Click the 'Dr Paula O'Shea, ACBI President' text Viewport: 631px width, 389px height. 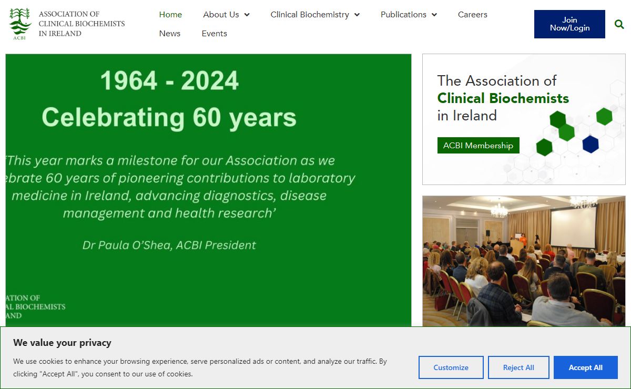click(169, 245)
